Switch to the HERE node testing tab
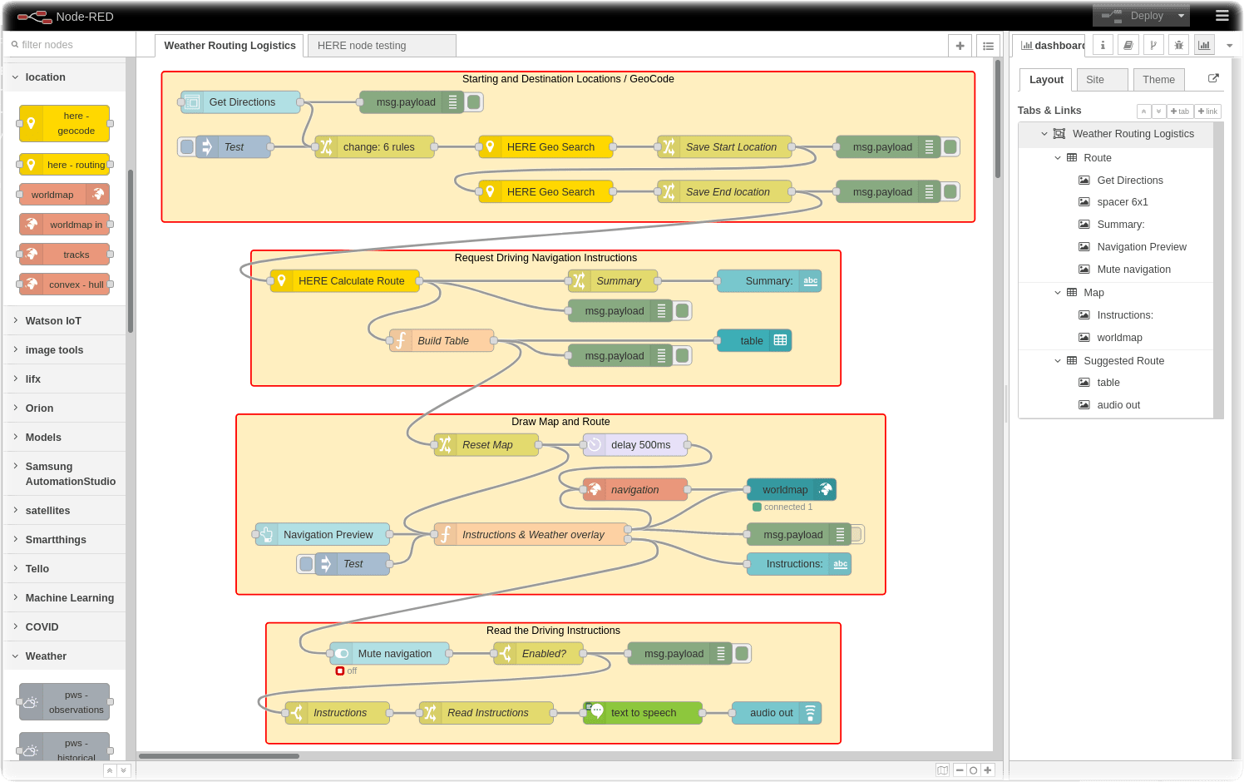The height and width of the screenshot is (782, 1244). [381, 45]
